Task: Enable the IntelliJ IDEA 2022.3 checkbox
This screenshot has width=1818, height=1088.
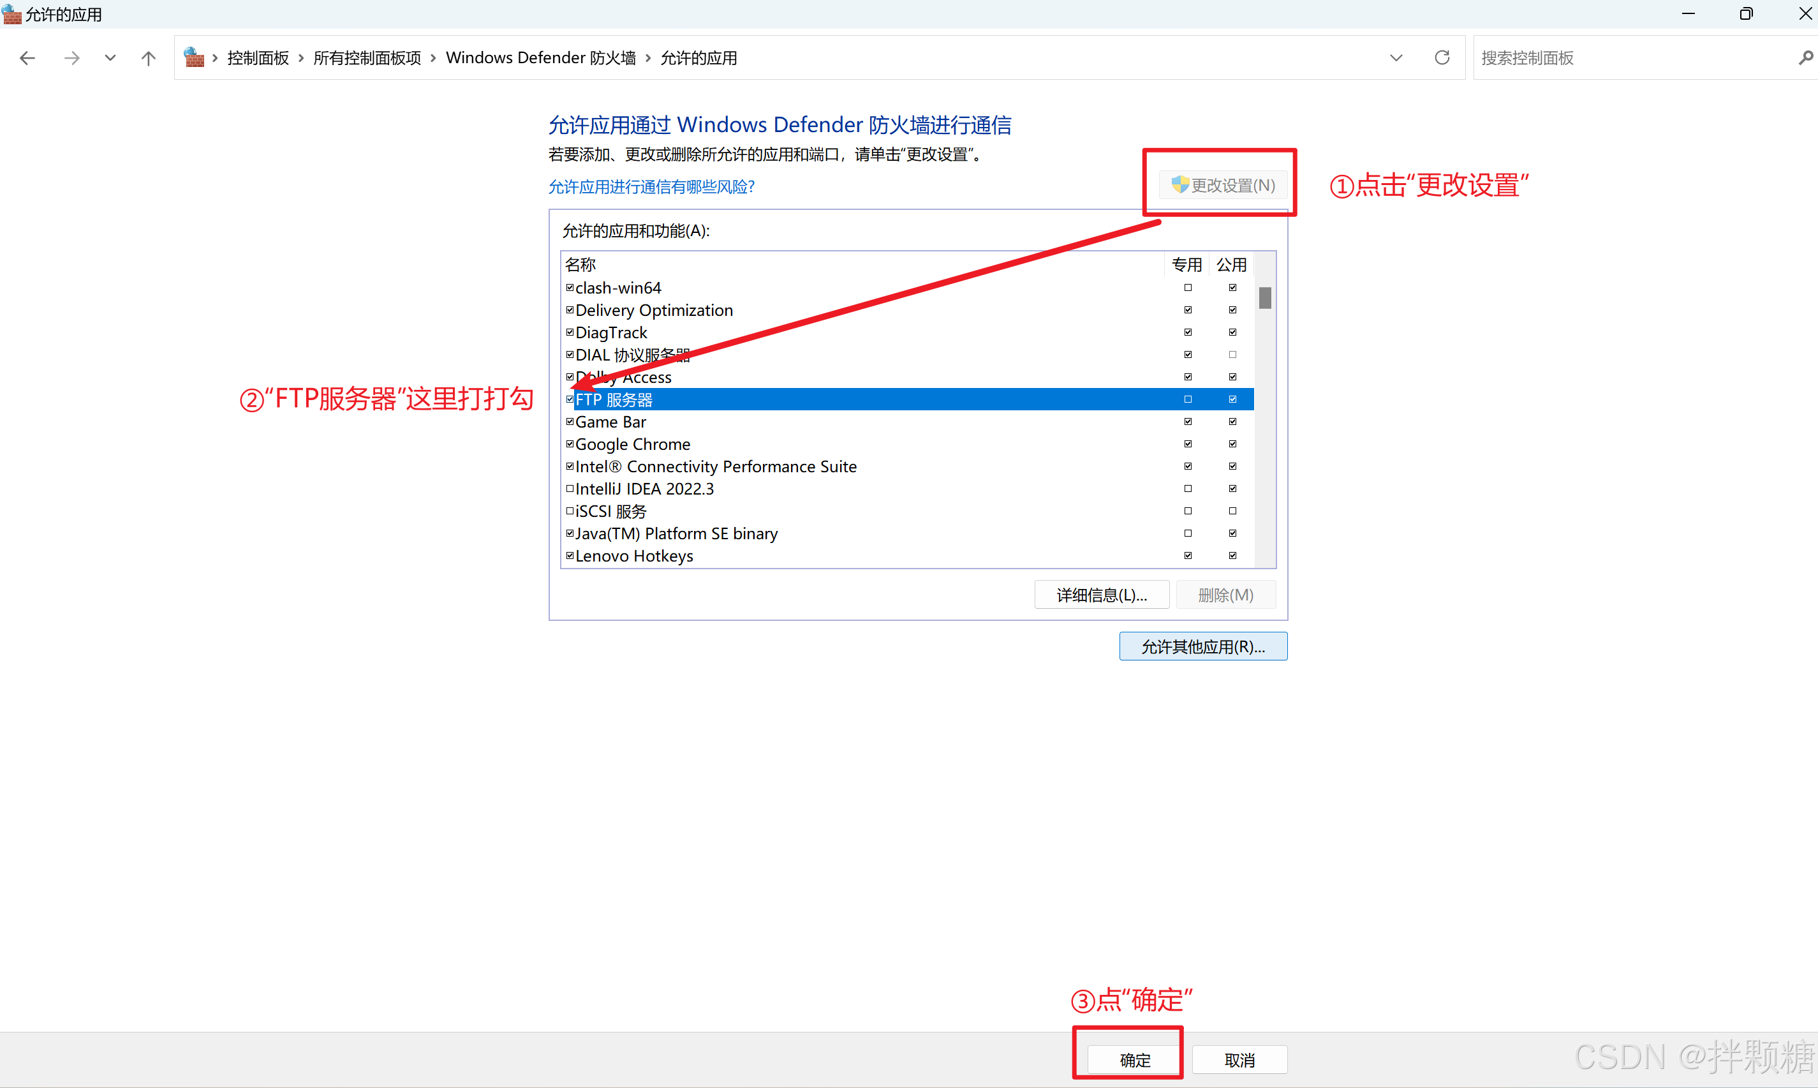Action: [x=570, y=488]
